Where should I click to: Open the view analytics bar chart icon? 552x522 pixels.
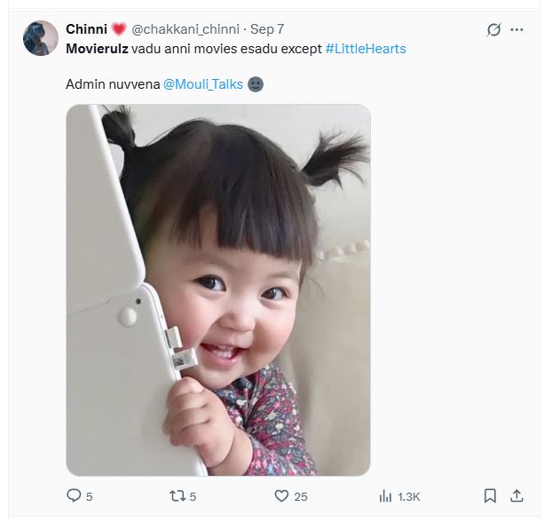[x=385, y=496]
